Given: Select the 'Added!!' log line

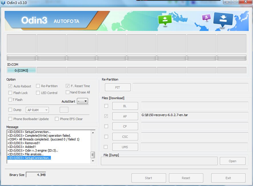Looking at the screenshot, I should point(22,147).
